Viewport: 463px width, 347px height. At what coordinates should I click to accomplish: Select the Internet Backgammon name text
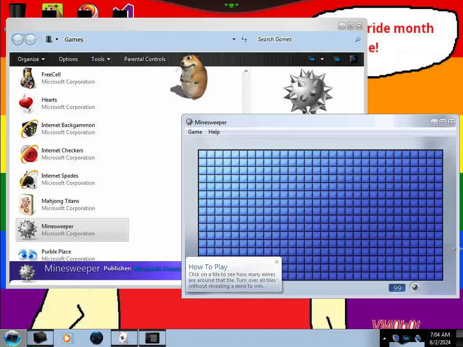(68, 125)
